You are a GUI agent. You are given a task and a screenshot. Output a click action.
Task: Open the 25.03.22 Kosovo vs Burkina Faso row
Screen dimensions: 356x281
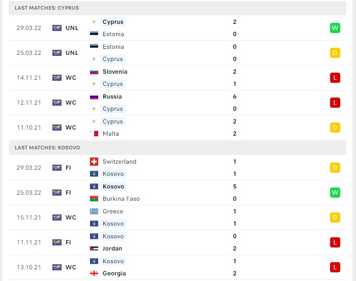(177, 193)
